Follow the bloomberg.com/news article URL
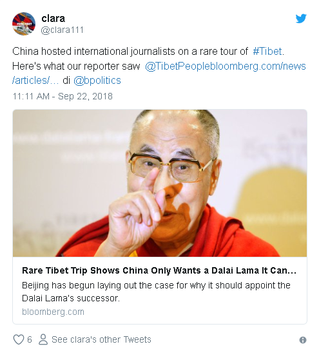The image size is (319, 351). tap(258, 66)
